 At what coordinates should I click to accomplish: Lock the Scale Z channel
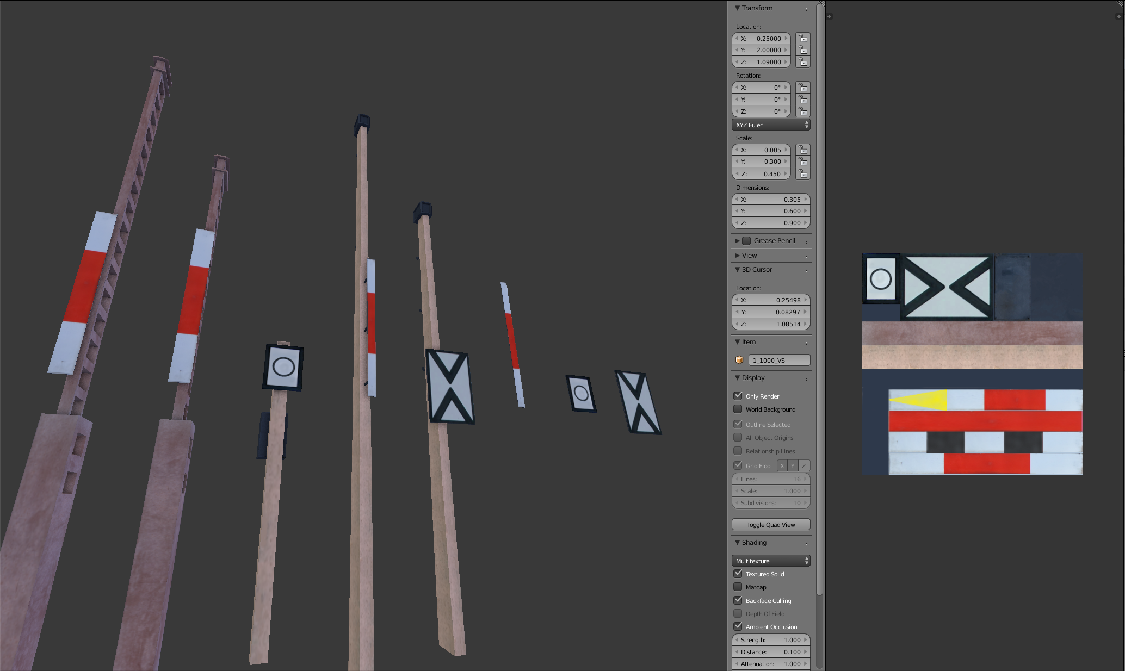(803, 174)
